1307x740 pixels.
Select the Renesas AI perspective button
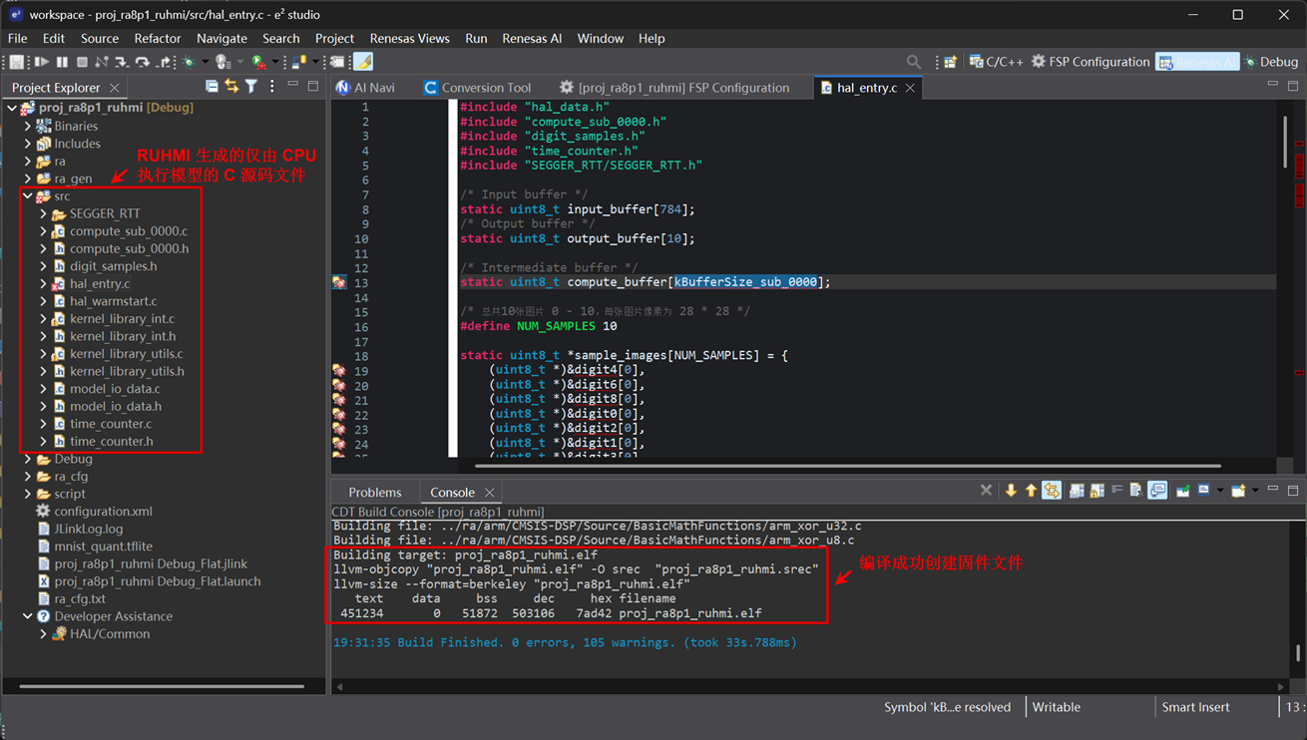pyautogui.click(x=1197, y=62)
